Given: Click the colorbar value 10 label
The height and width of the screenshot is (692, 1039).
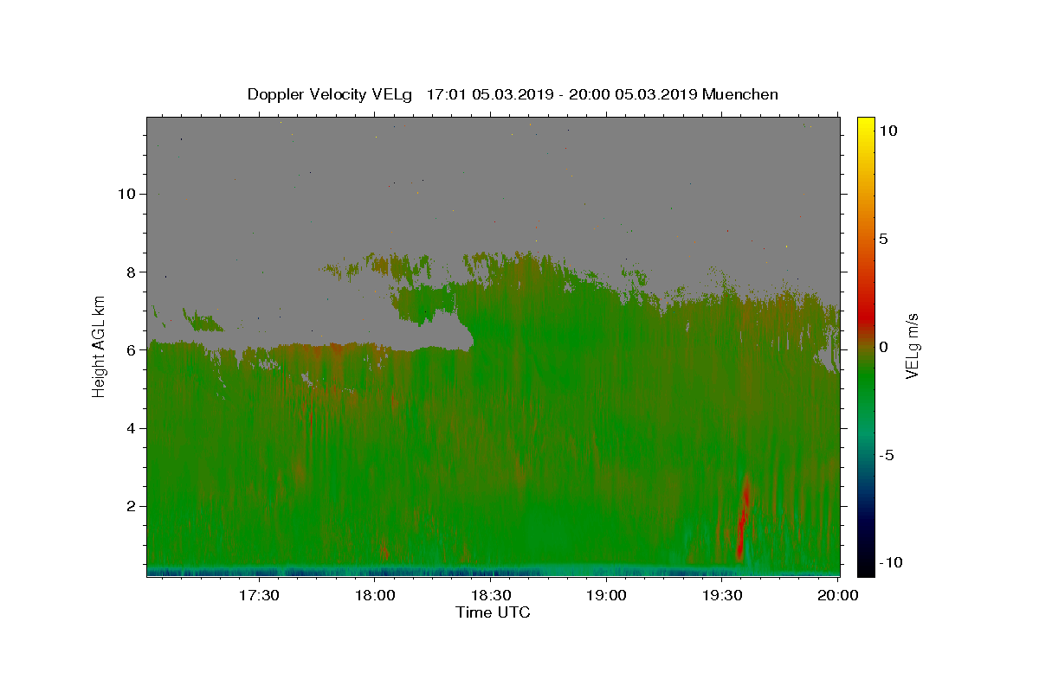Looking at the screenshot, I should pos(887,131).
